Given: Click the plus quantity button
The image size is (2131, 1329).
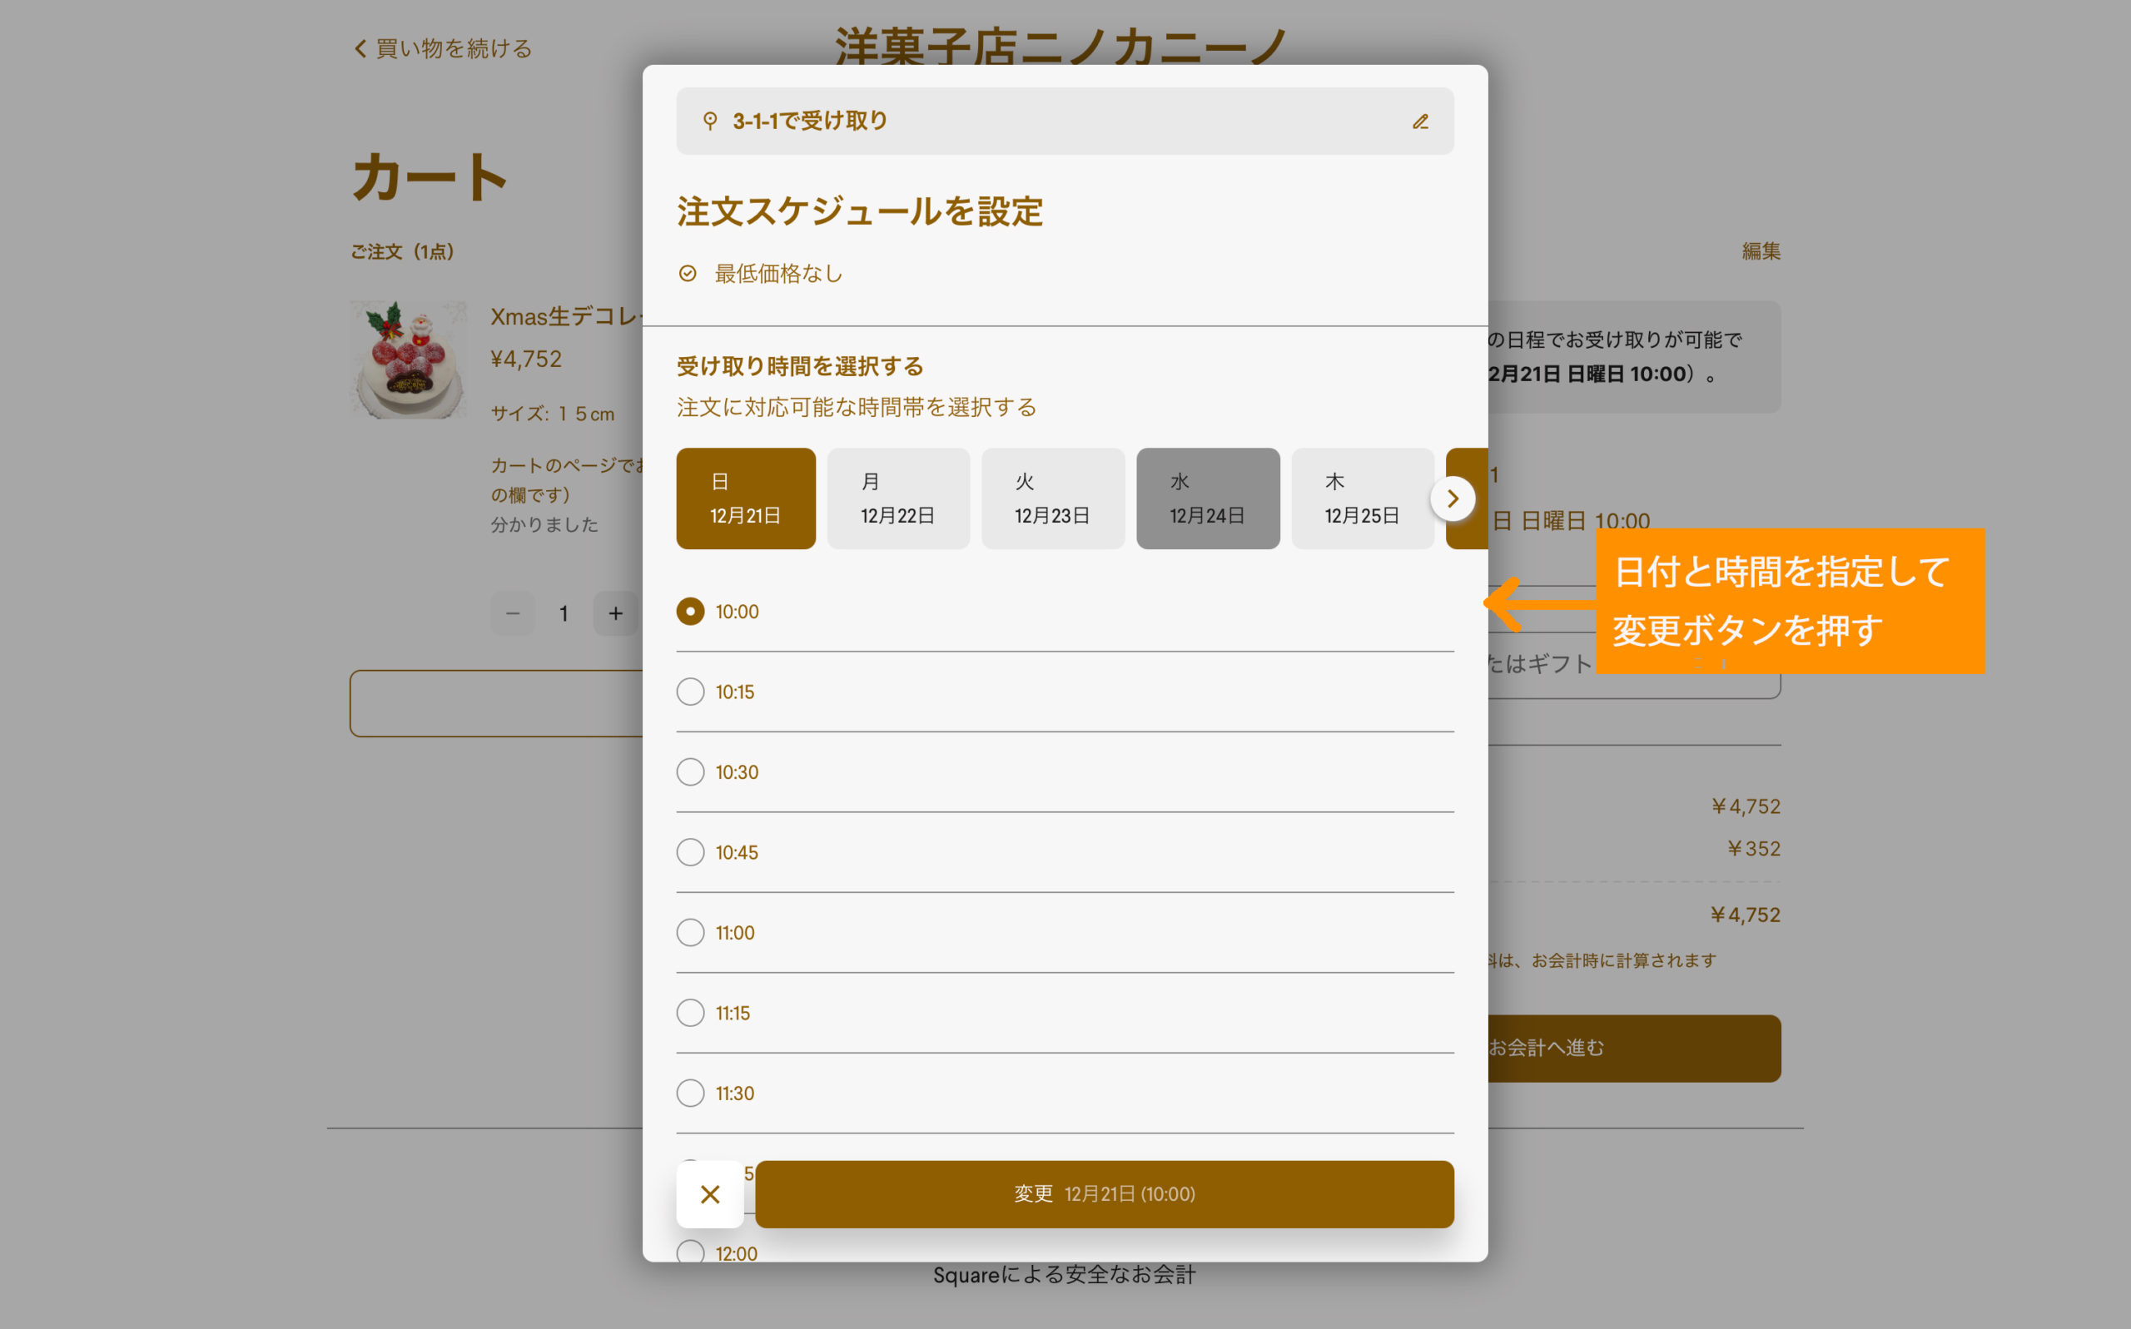Looking at the screenshot, I should [615, 613].
